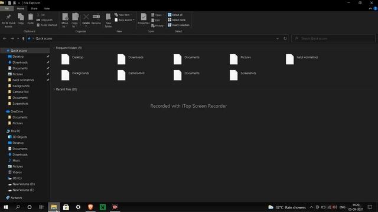This screenshot has height=212, width=378.
Task: Click the Properties ribbon icon
Action: [144, 19]
